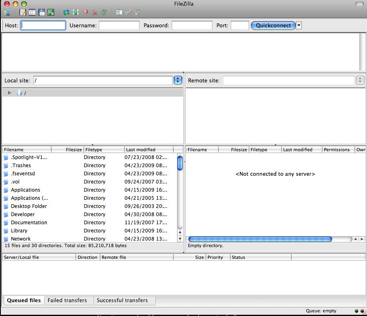Viewport: 367px width, 316px height.
Task: Select the .fseventsd directory name
Action: [x=23, y=174]
